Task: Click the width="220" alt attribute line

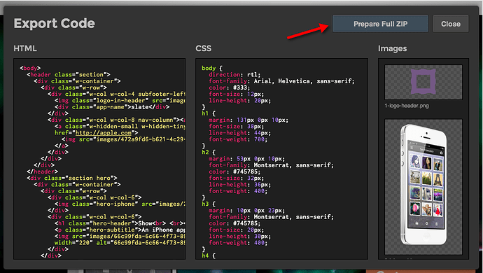Action: tap(120, 243)
